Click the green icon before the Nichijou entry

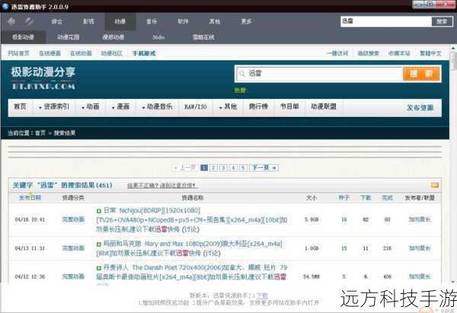99,210
